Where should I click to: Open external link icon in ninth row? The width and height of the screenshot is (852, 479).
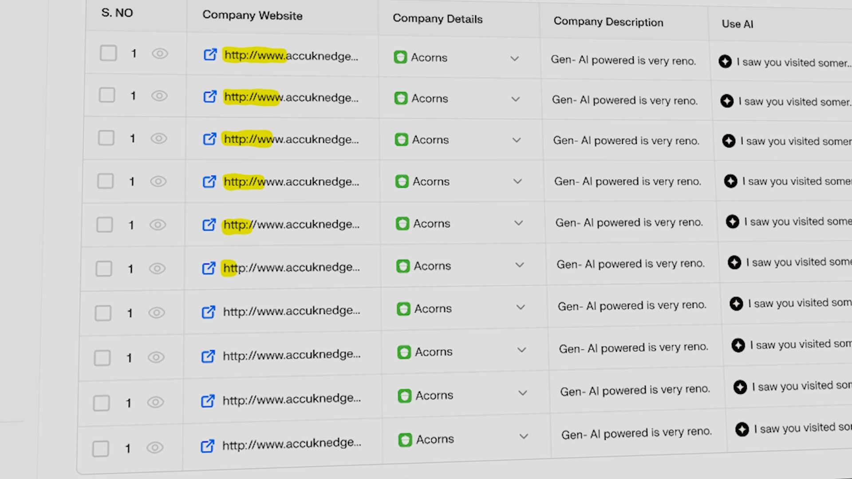coord(208,401)
